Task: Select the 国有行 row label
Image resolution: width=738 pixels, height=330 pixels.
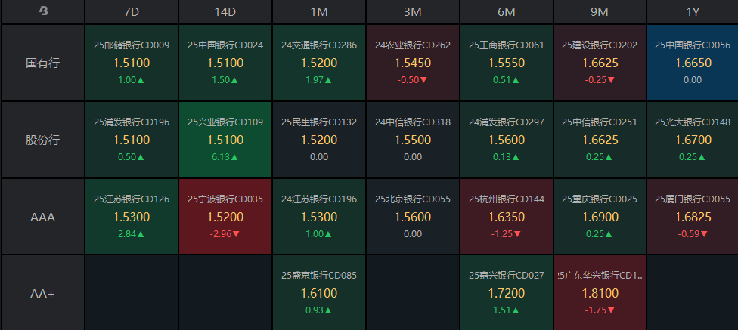Action: tap(42, 63)
